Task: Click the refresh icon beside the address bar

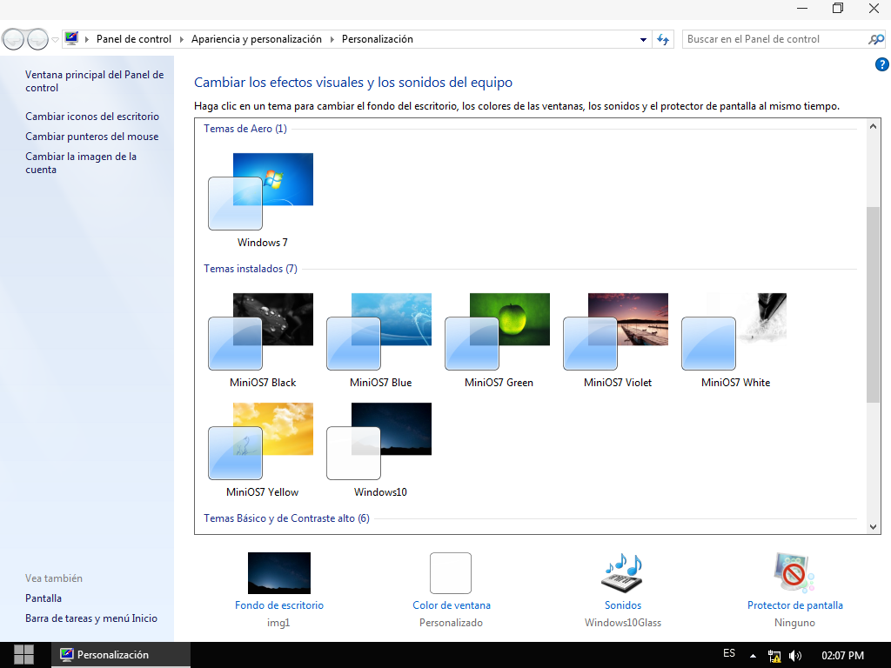Action: pyautogui.click(x=663, y=38)
